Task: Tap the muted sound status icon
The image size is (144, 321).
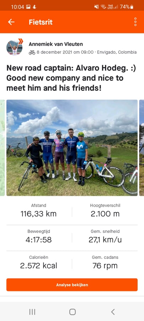Action: coord(96,7)
